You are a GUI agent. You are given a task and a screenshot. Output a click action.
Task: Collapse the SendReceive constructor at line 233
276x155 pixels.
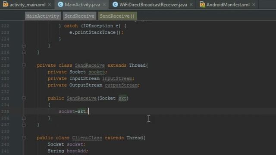[24, 98]
